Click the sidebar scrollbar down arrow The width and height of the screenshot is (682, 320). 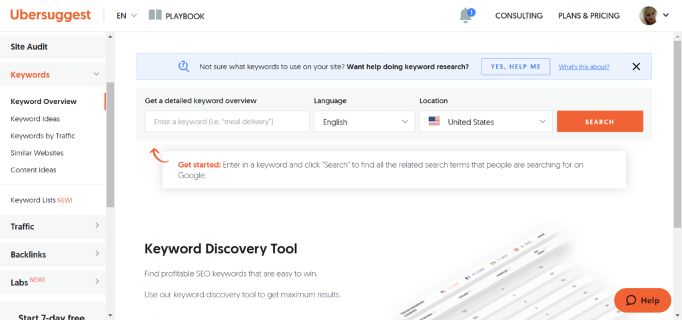[x=111, y=315]
